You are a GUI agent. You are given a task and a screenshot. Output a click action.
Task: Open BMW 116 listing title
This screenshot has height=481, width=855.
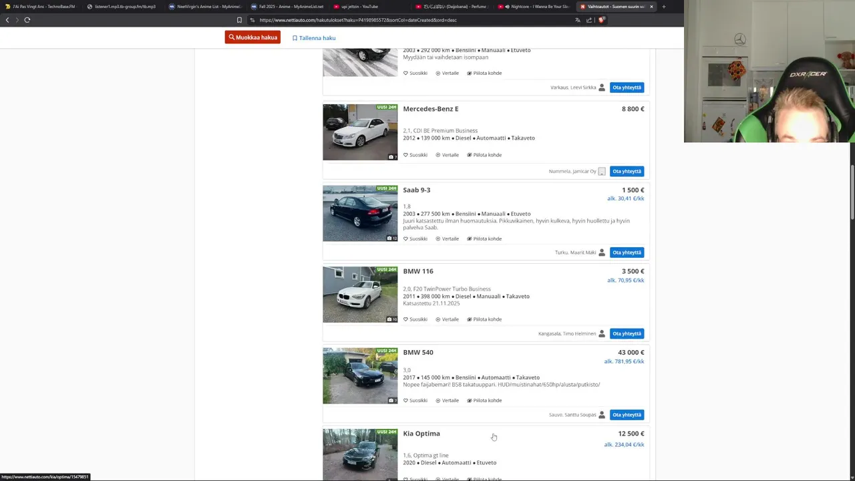click(x=418, y=271)
